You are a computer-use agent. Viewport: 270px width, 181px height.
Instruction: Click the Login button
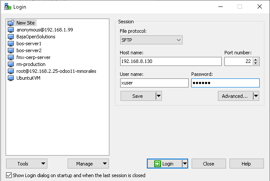click(164, 164)
